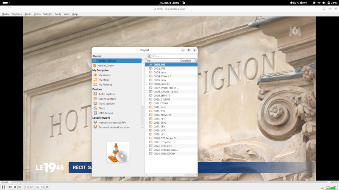This screenshot has height=190, width=339.
Task: Open the clock jeu. oct. 9 20:02
Action: tap(169, 3)
